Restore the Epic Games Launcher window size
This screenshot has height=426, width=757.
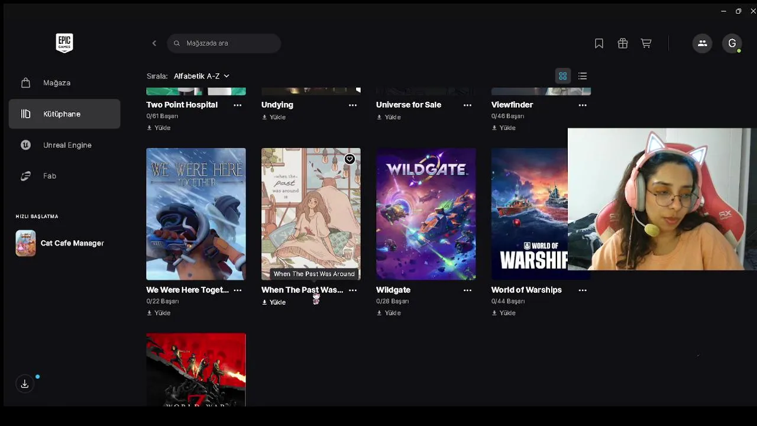tap(738, 11)
